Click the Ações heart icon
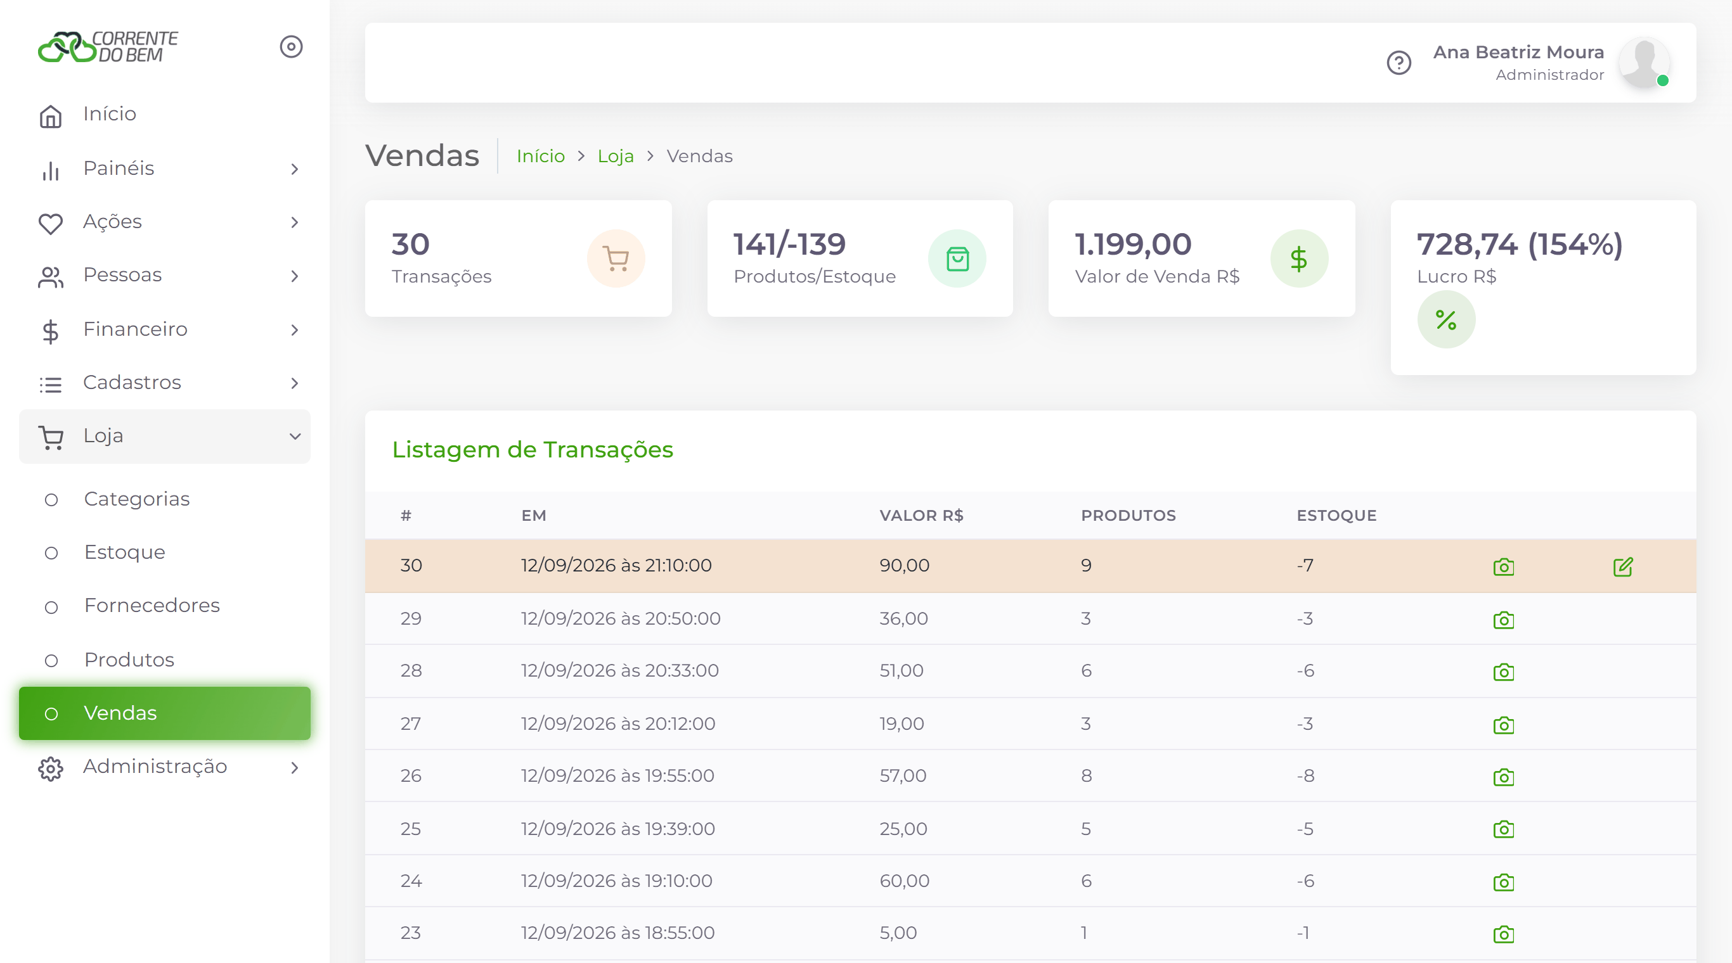Screen dimensions: 1732x963 [x=51, y=224]
